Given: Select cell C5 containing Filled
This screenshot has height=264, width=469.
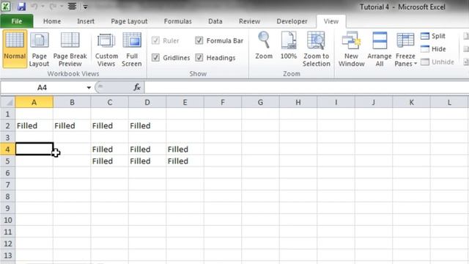Looking at the screenshot, I should 109,161.
